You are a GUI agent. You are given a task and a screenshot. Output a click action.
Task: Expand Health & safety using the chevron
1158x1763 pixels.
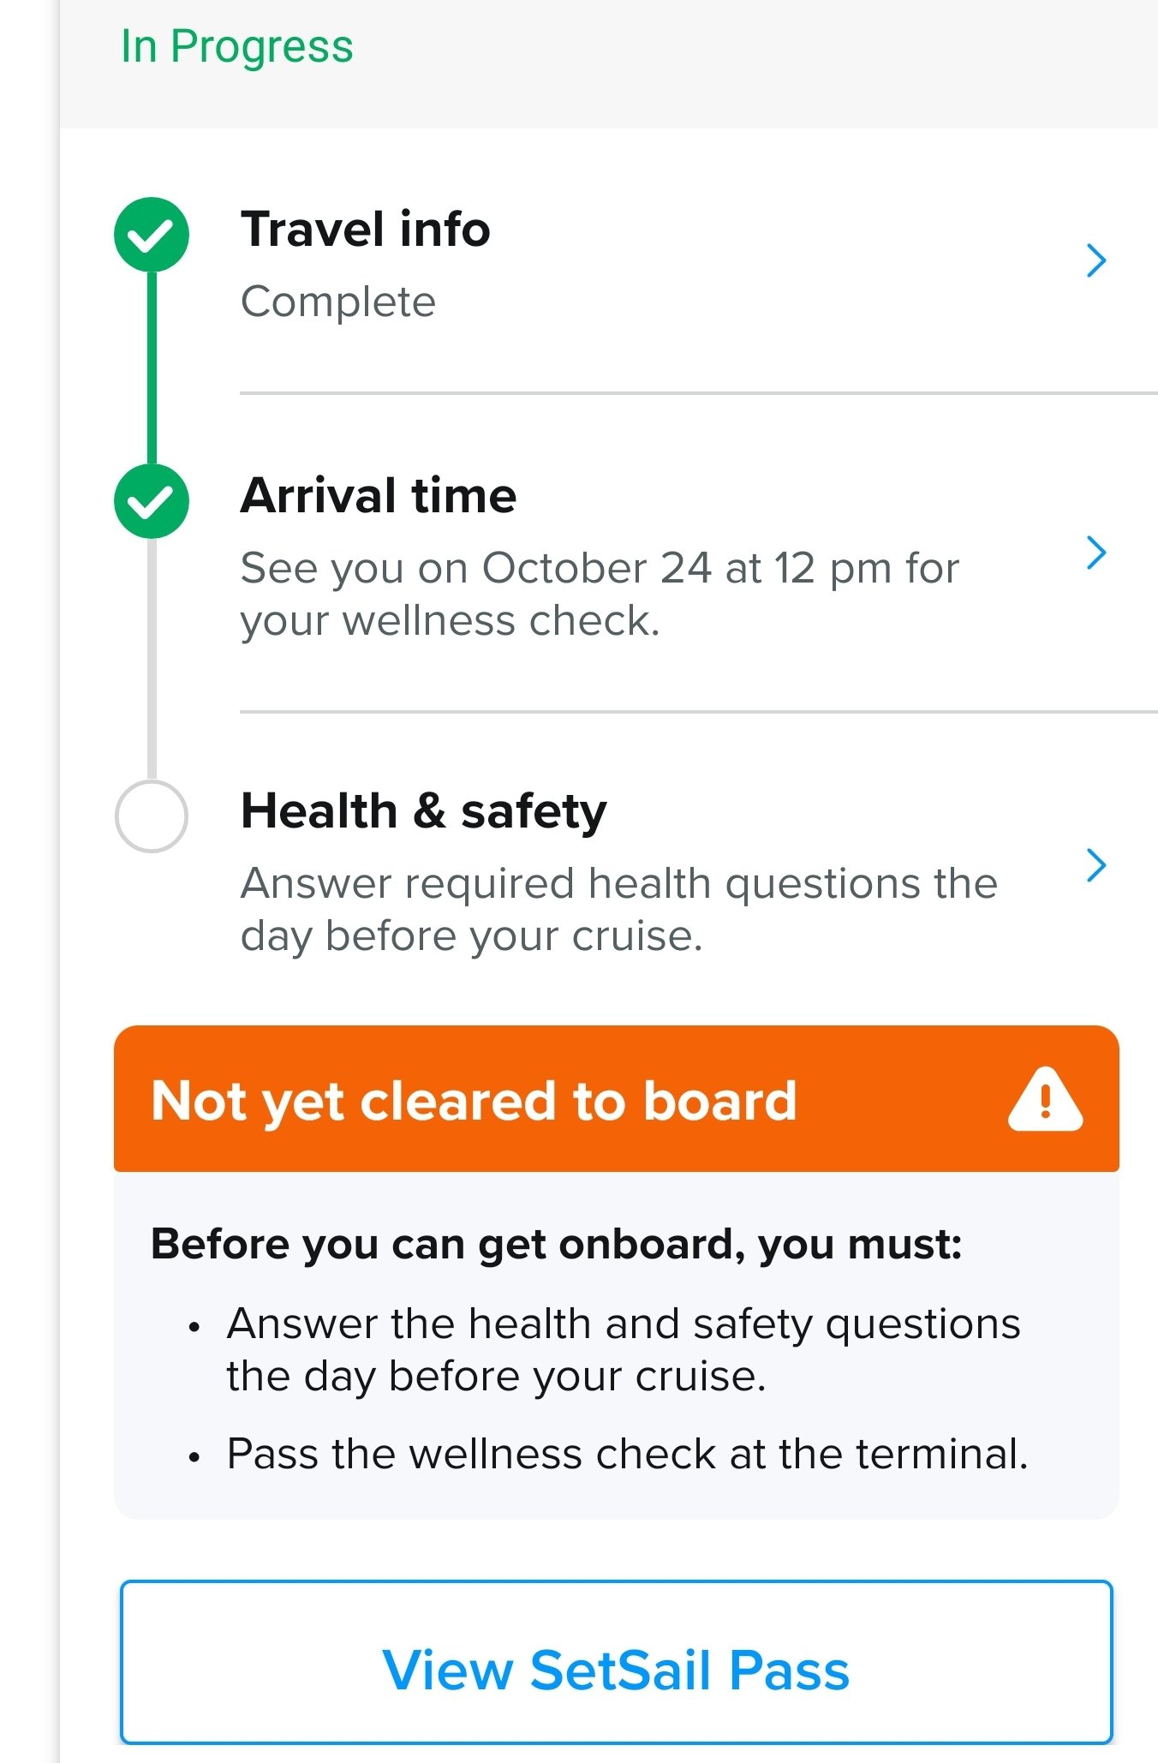click(1096, 865)
